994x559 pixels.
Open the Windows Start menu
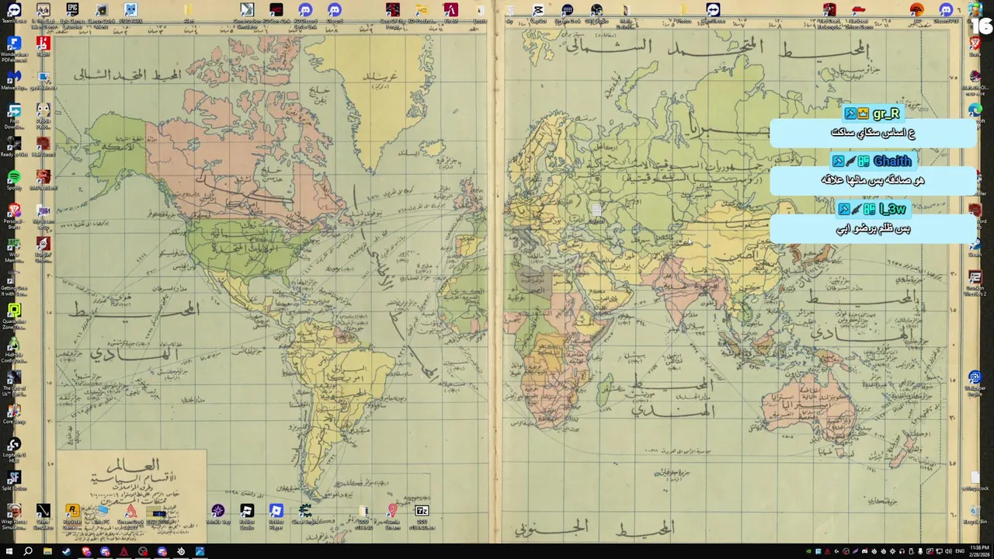9,552
